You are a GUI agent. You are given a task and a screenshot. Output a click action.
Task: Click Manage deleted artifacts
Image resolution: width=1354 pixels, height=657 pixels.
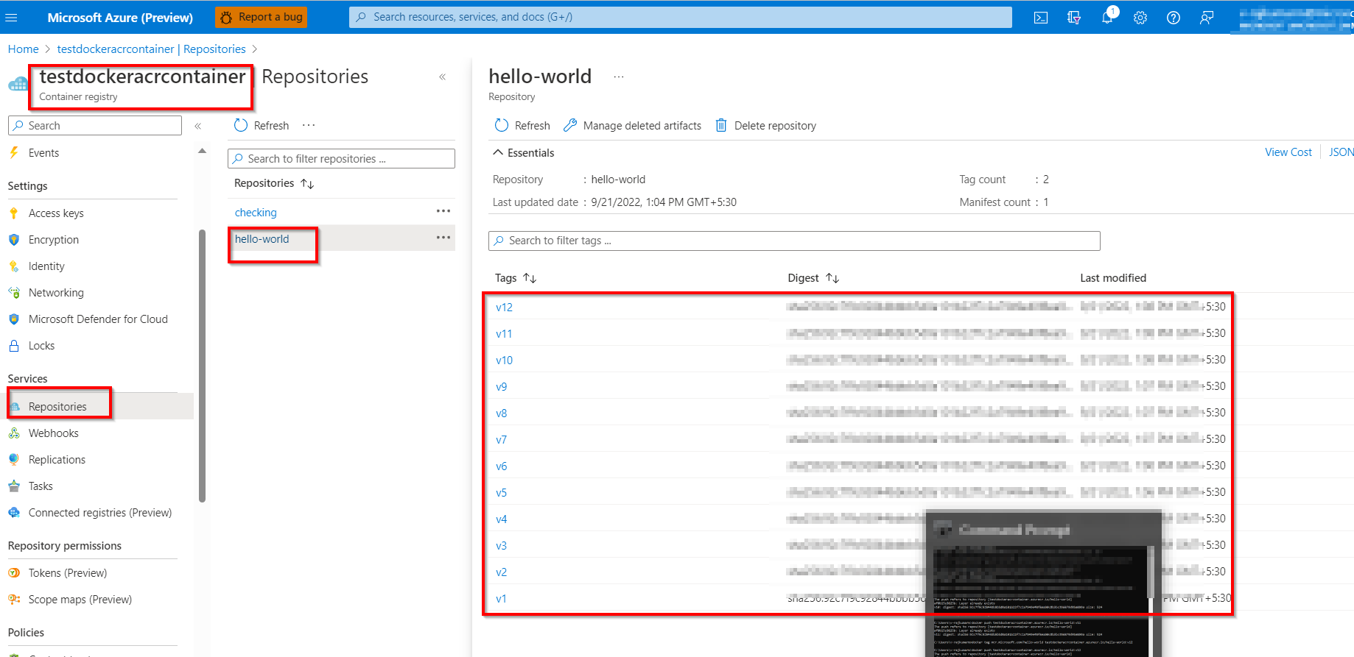pyautogui.click(x=632, y=126)
